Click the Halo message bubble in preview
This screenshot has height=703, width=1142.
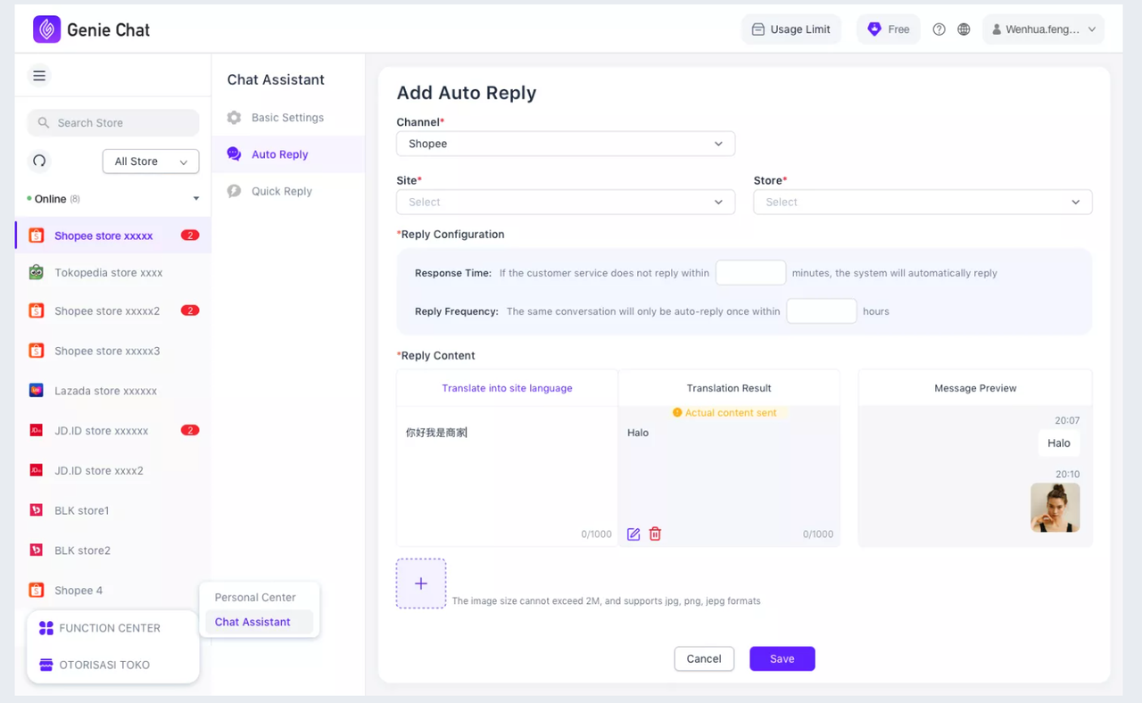click(x=1059, y=443)
